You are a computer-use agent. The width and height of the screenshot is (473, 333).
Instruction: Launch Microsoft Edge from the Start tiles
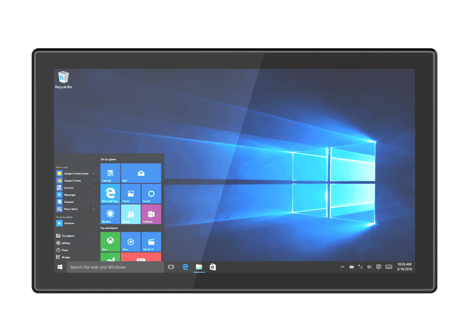pyautogui.click(x=110, y=194)
